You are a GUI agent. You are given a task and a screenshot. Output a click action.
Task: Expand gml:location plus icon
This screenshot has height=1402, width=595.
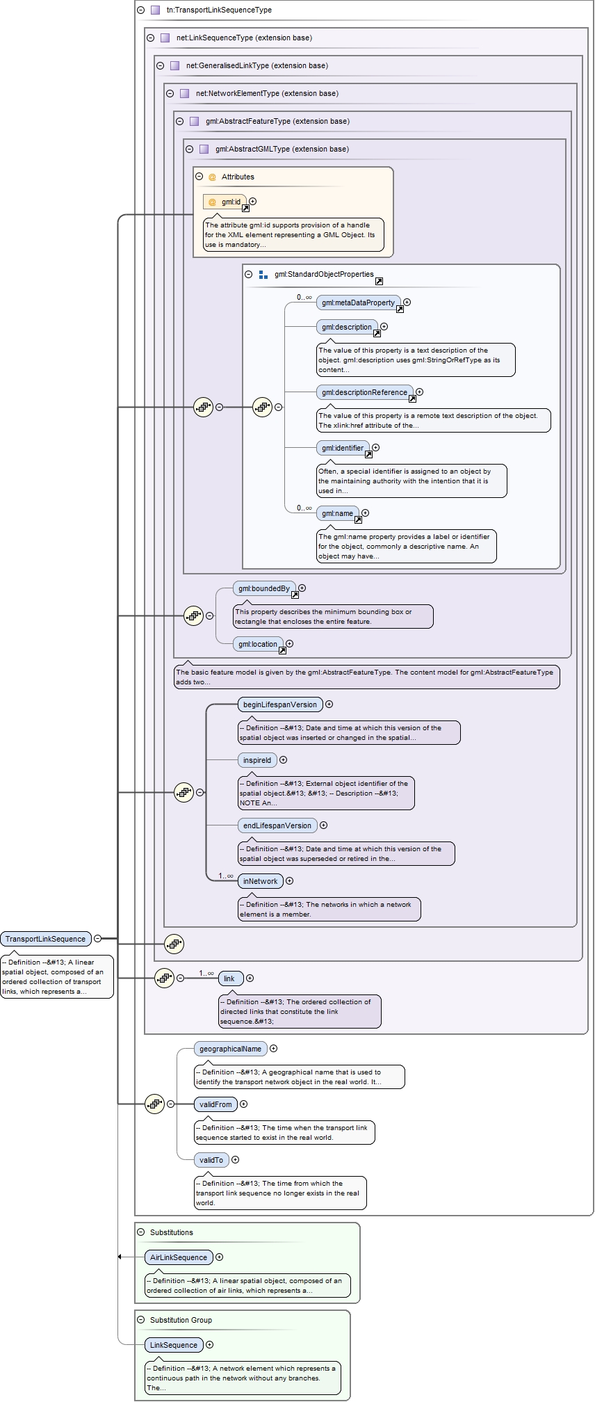(x=289, y=644)
